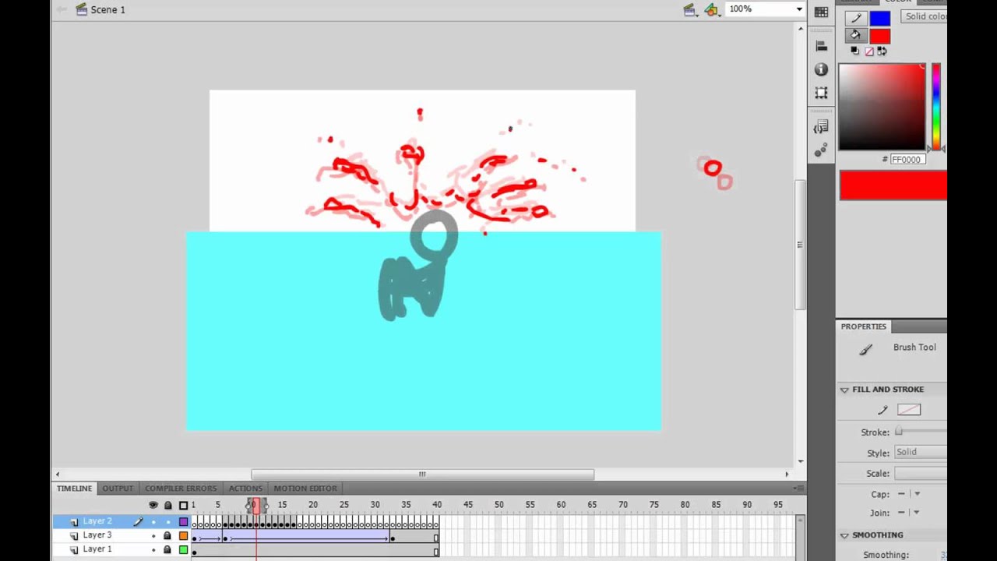
Task: Toggle Layer 1 green outline square
Action: (184, 549)
